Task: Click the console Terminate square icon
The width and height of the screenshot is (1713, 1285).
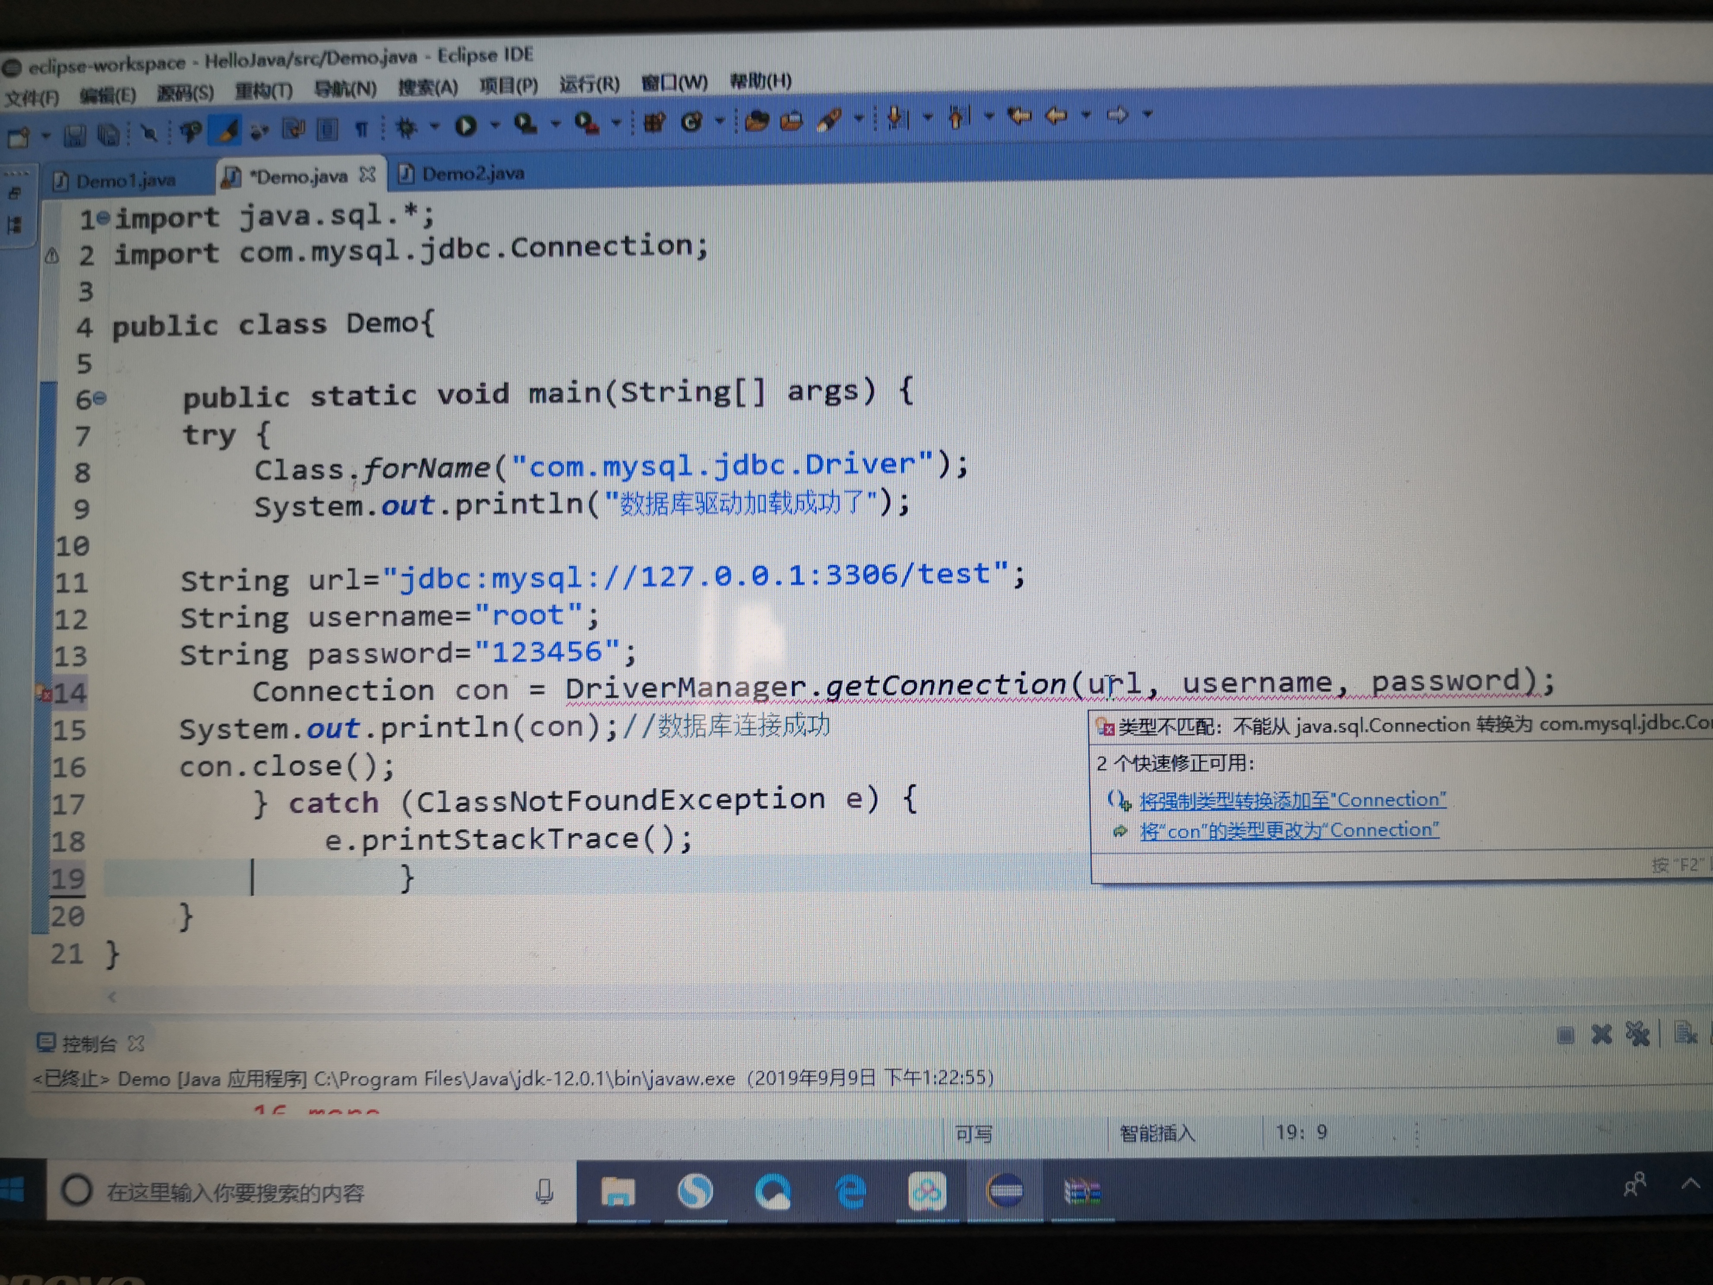Action: [1565, 1035]
